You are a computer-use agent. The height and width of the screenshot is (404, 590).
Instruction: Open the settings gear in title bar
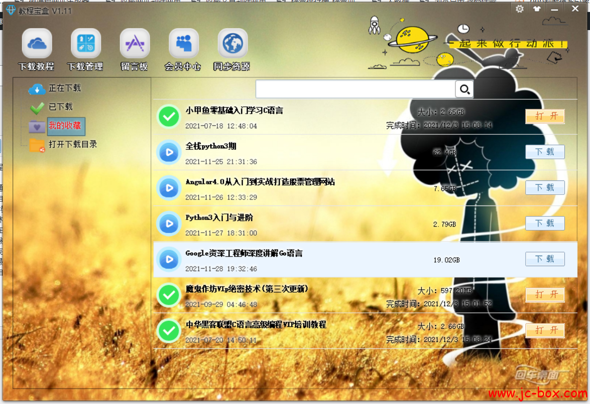(520, 9)
